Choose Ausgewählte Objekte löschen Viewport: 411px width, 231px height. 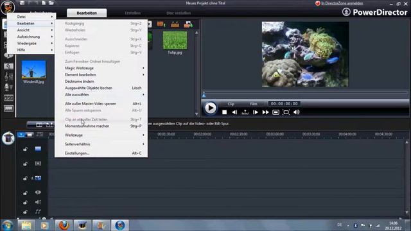[x=101, y=88]
